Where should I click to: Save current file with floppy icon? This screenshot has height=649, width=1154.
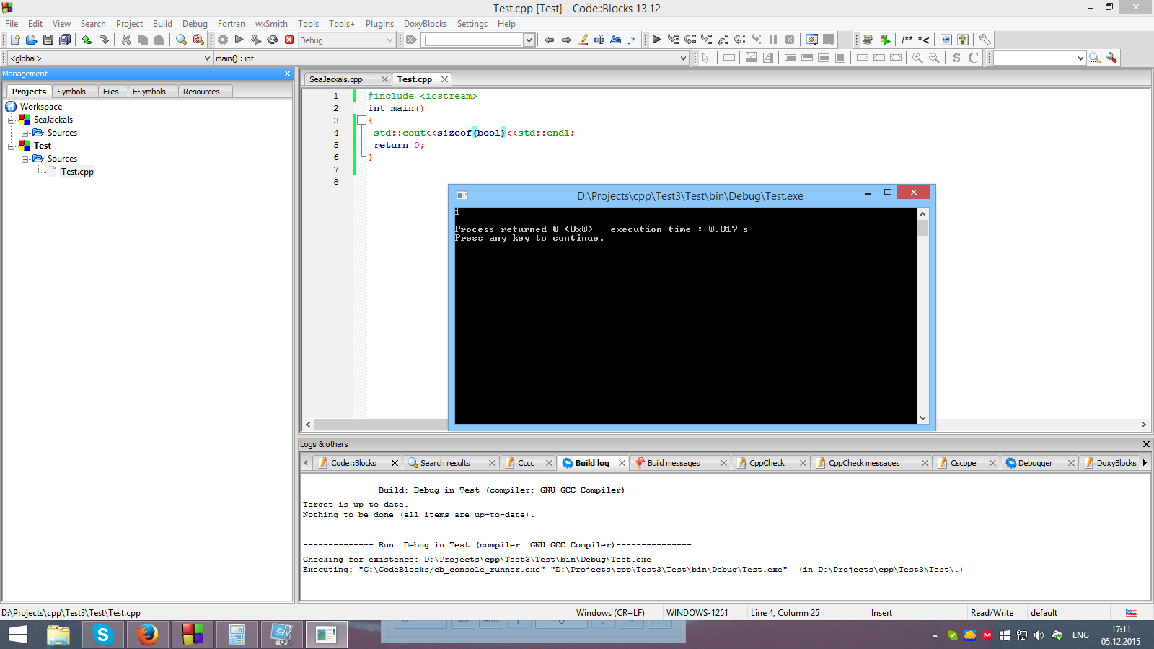(x=48, y=40)
